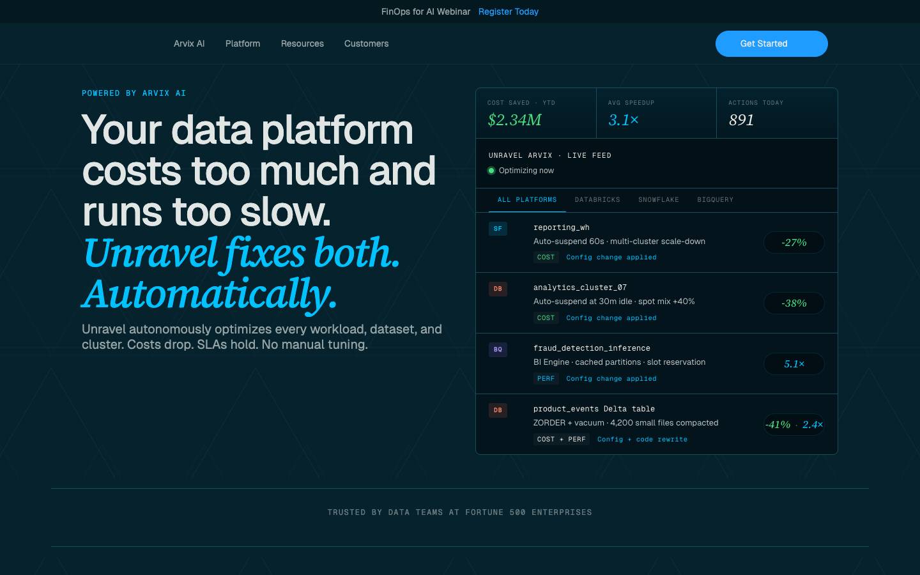This screenshot has width=920, height=575.
Task: Click the Automatically. heading line
Action: pyautogui.click(x=210, y=294)
